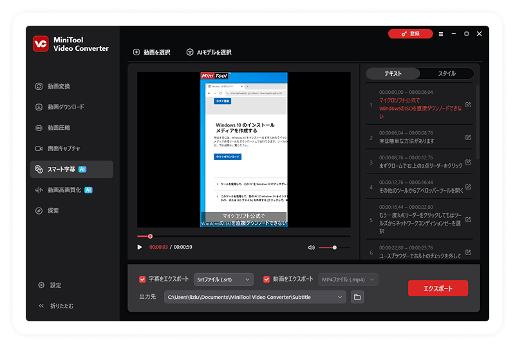Switch to the テキスト tab
Image resolution: width=515 pixels, height=347 pixels.
pos(393,73)
